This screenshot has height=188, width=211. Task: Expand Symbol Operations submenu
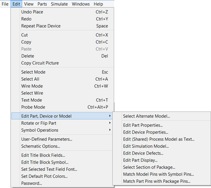click(x=40, y=130)
